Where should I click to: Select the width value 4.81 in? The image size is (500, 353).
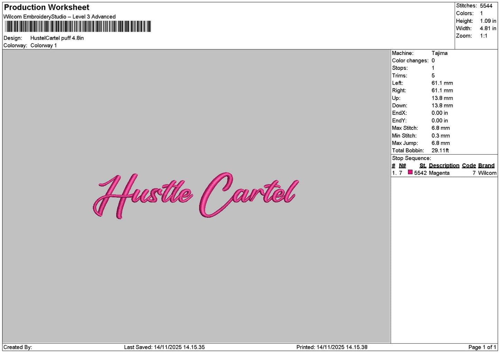488,28
